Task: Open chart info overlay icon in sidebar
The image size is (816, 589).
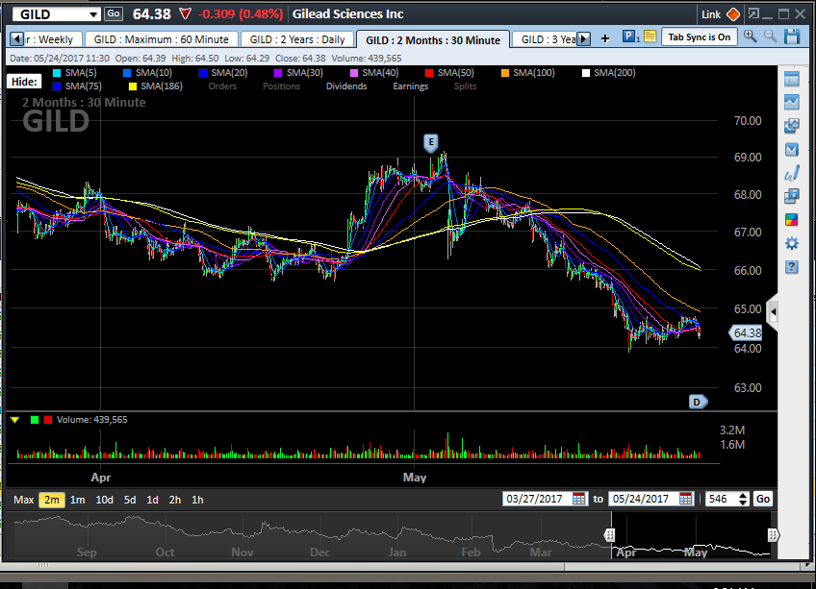Action: (792, 196)
